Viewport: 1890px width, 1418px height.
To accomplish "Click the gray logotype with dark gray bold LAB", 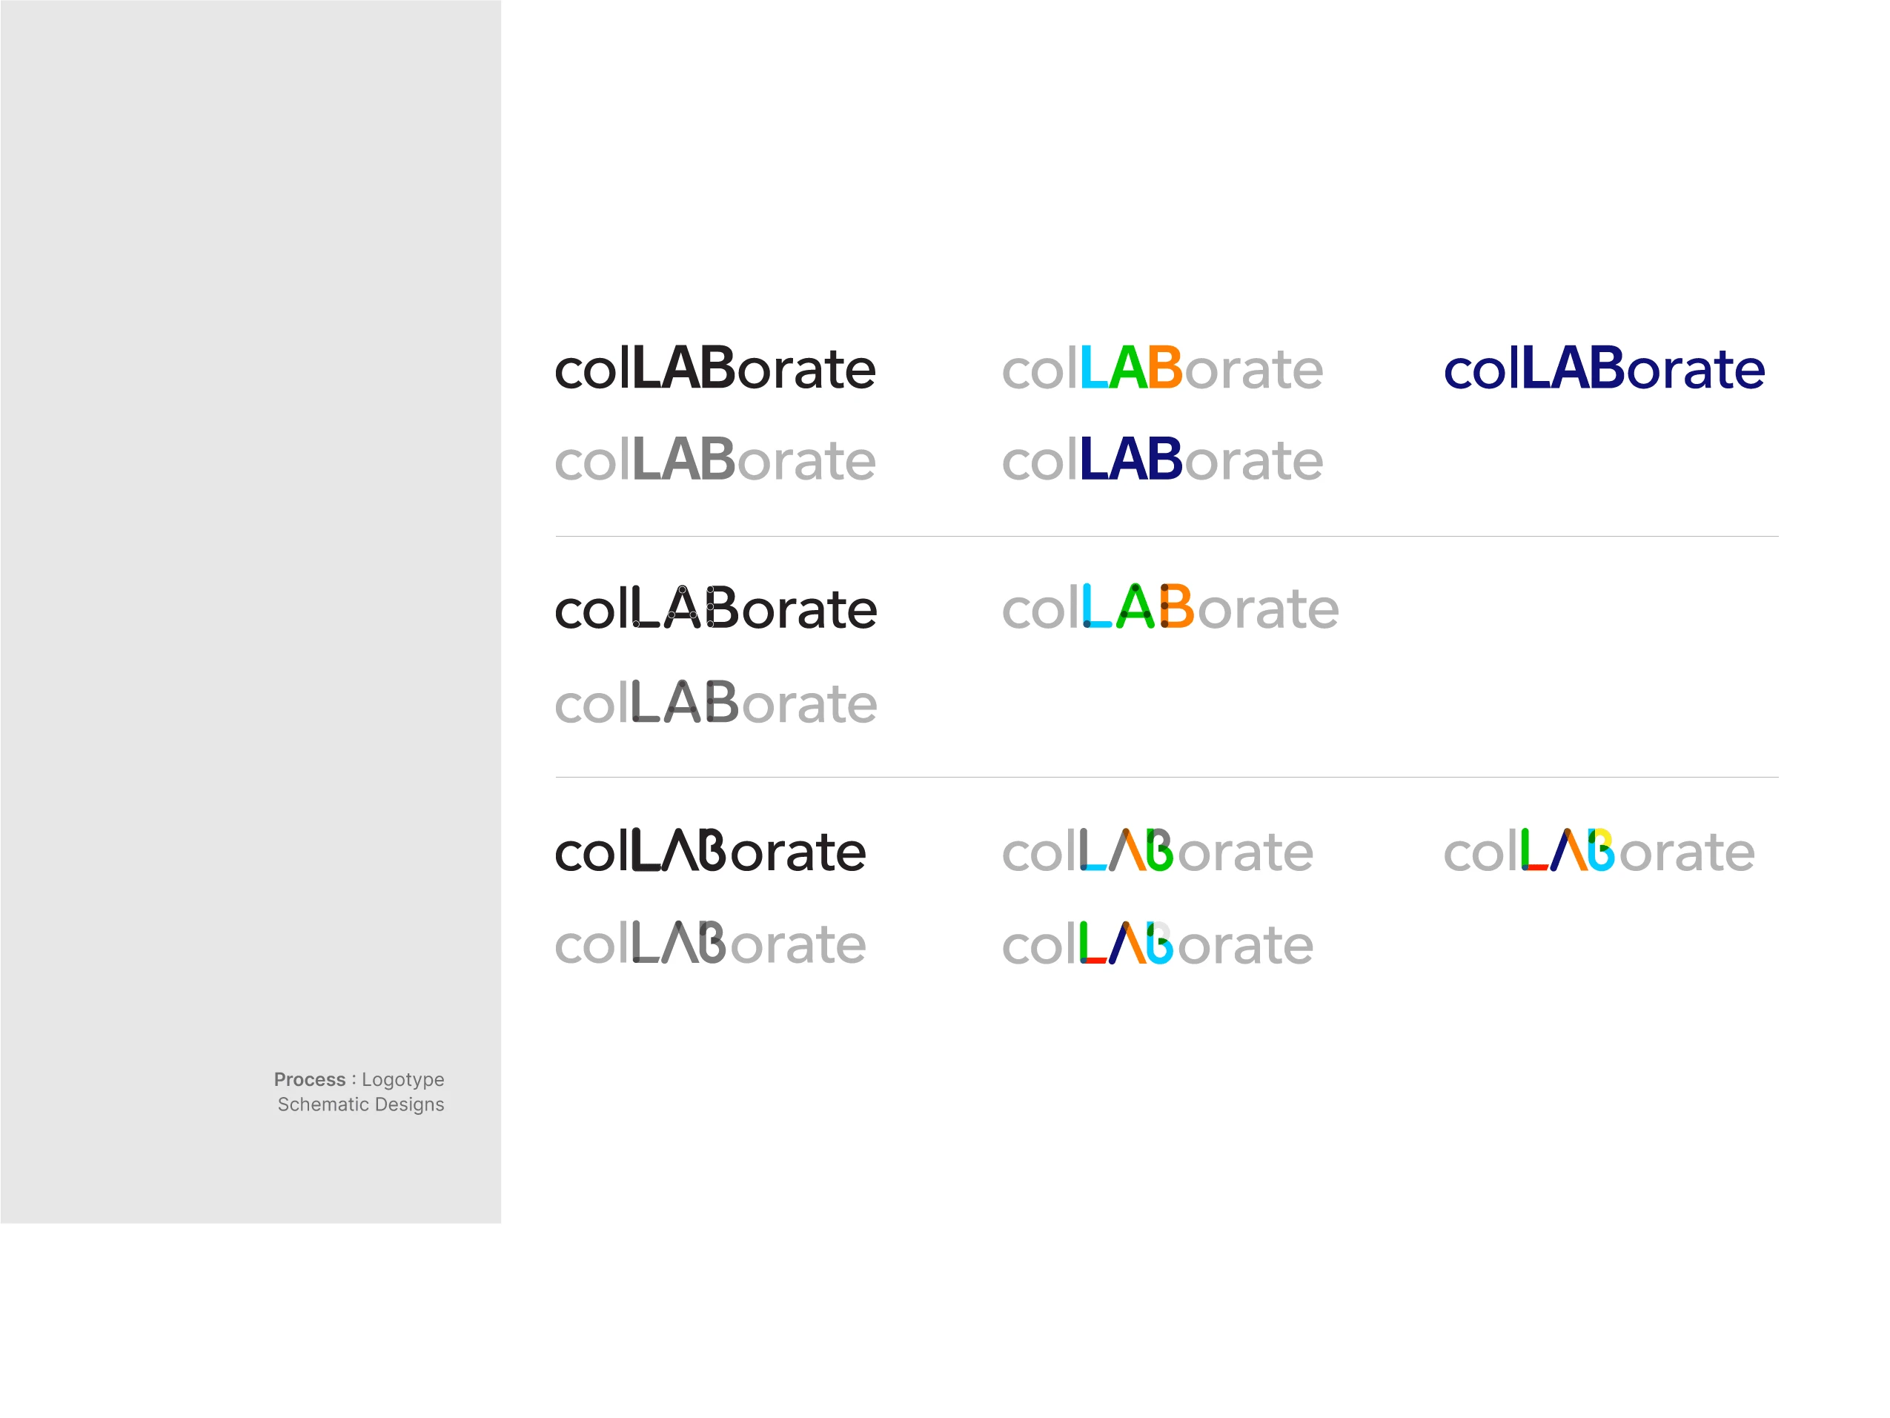I will 715,460.
